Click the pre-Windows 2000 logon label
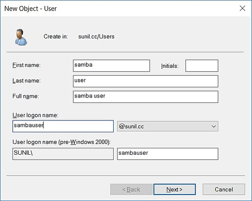This screenshot has width=252, height=201. [x=61, y=142]
